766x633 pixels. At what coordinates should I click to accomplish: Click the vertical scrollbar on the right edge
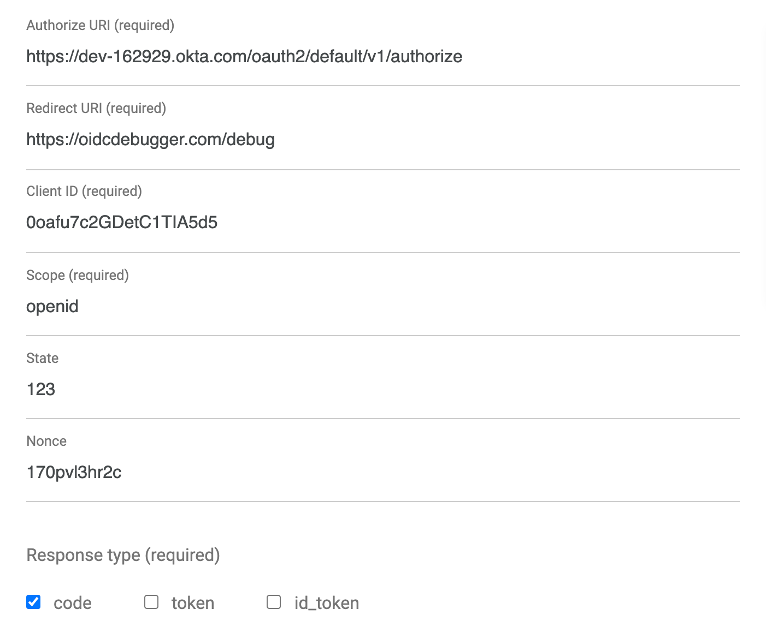pos(763,164)
